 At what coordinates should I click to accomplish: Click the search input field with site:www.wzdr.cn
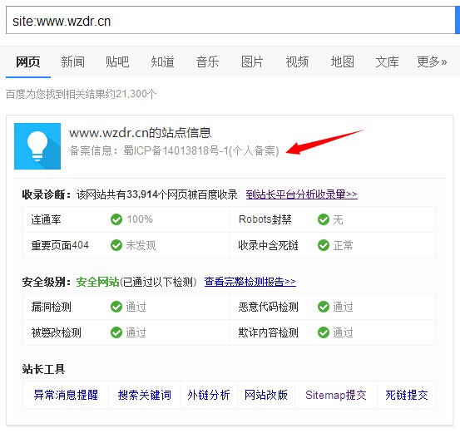(x=230, y=20)
